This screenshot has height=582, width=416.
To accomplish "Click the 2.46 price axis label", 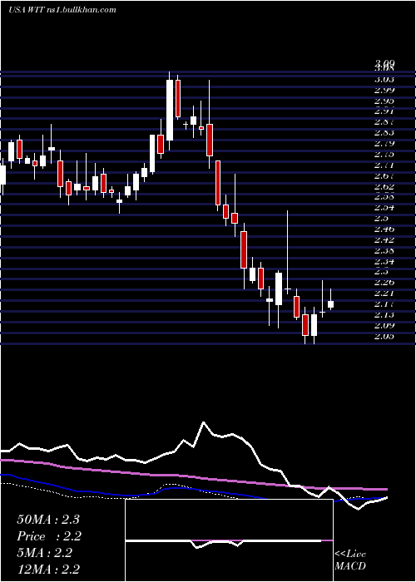I will point(384,229).
